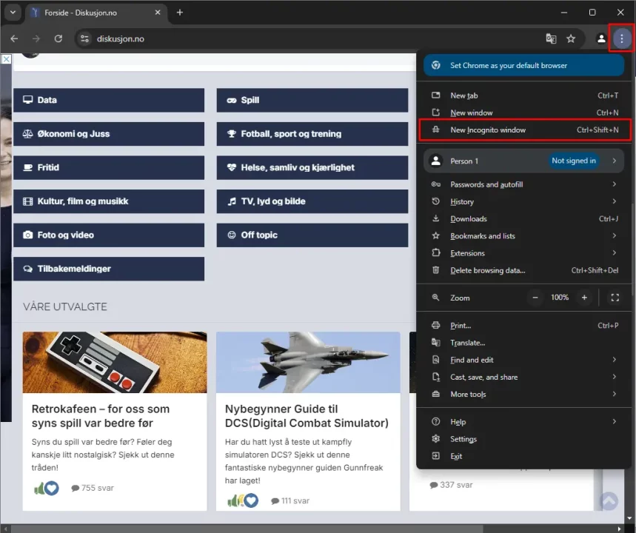The image size is (636, 533).
Task: Click the site information icon beside URL
Action: [x=84, y=38]
